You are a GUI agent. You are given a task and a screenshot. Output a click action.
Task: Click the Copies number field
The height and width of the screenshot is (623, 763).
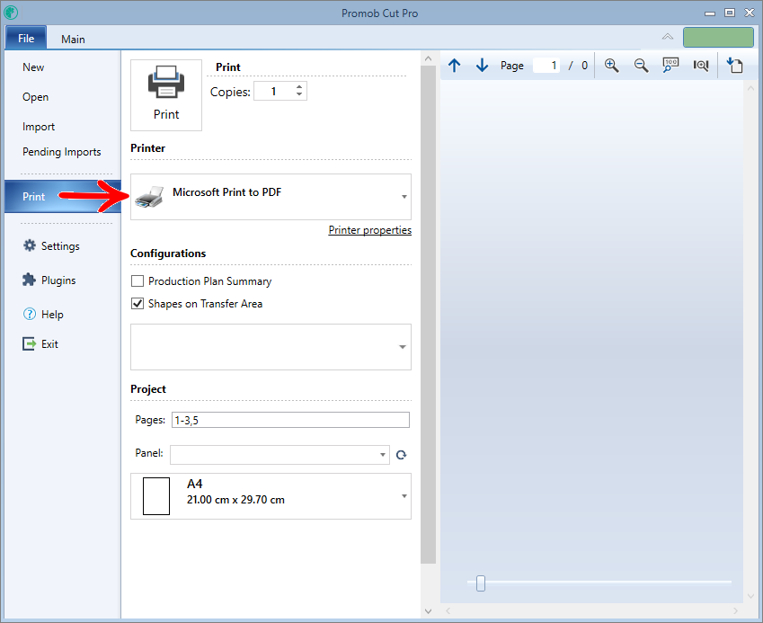tap(274, 91)
